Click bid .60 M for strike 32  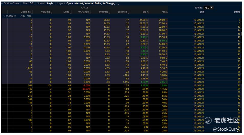pyautogui.click(x=145, y=92)
